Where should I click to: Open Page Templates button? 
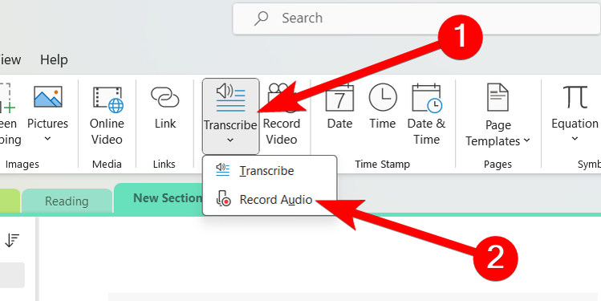click(x=497, y=116)
